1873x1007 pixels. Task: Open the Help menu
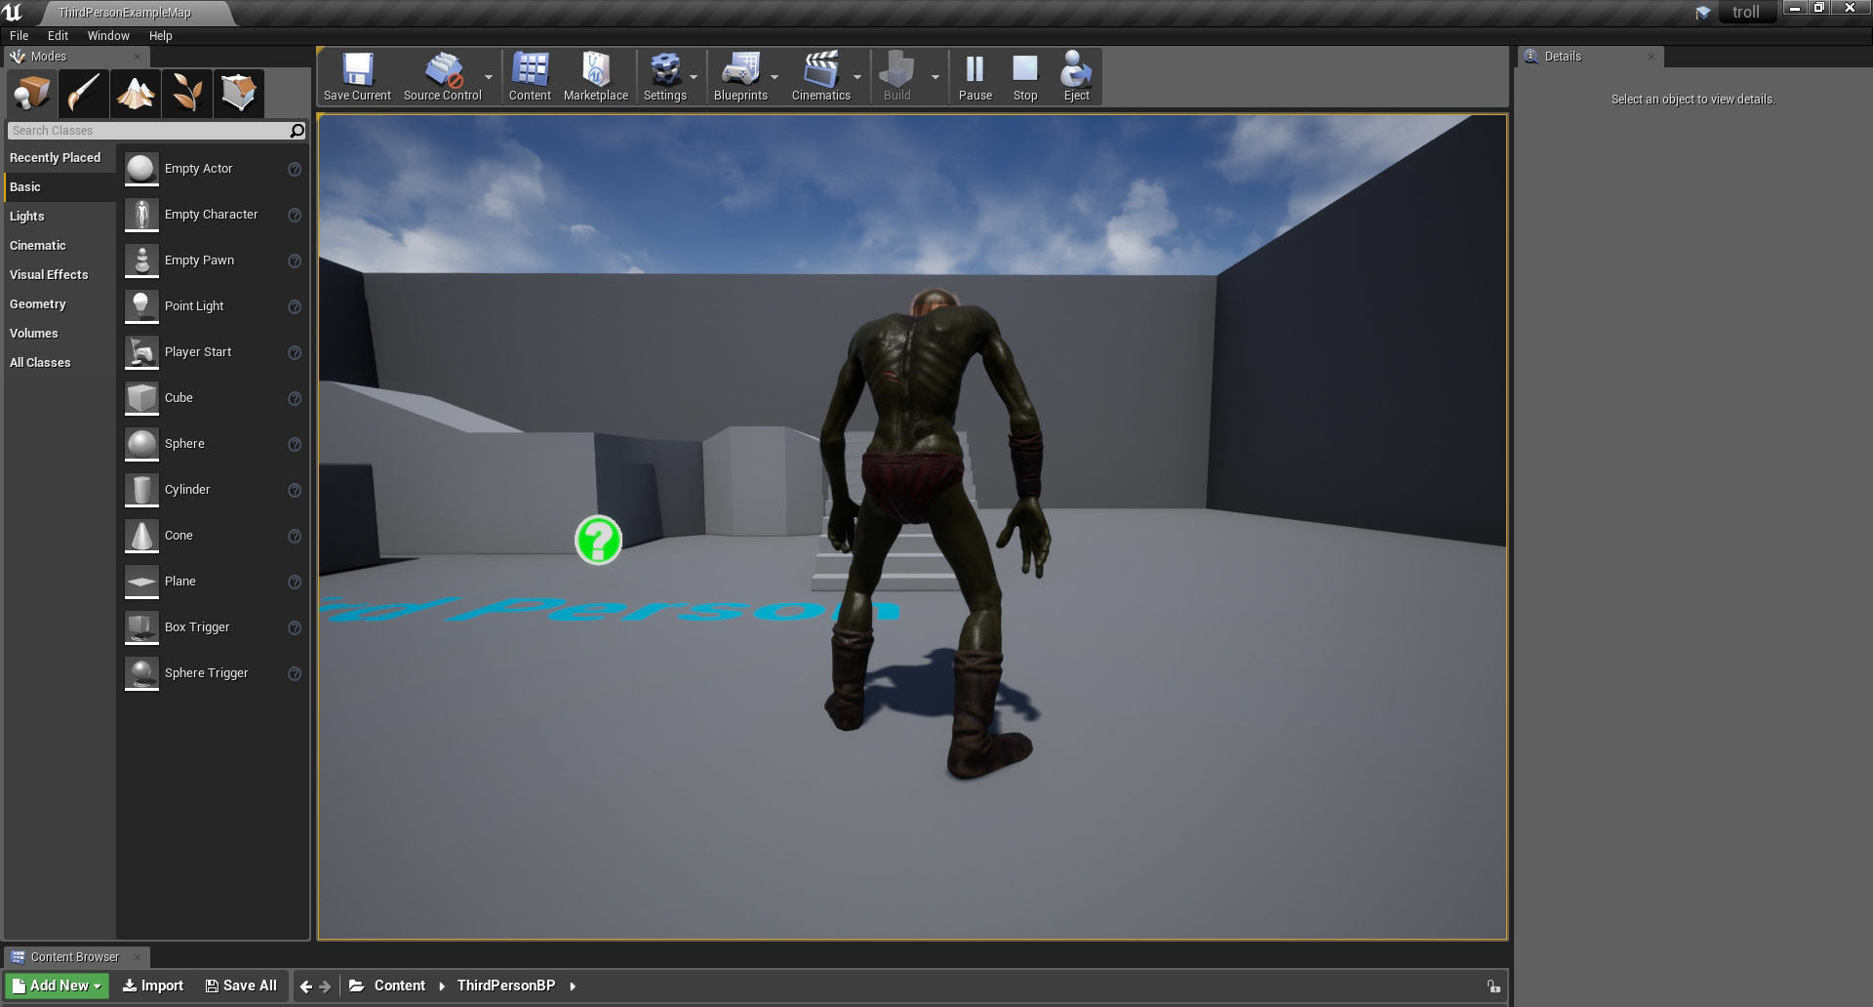(160, 36)
